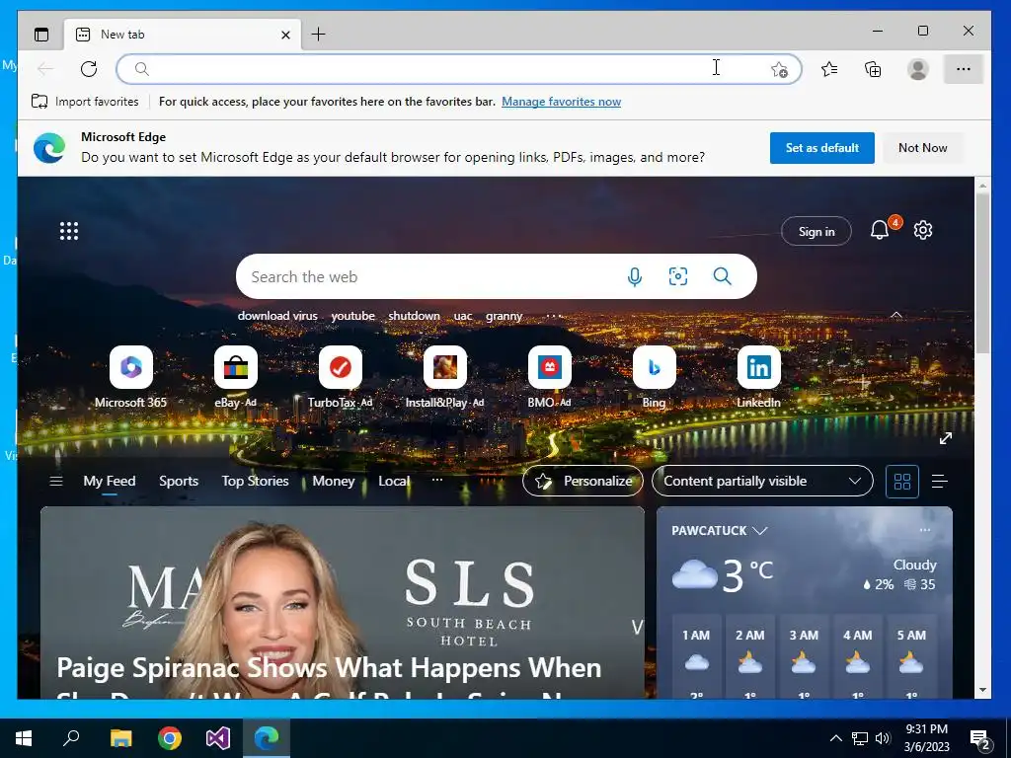Click the granny search suggestion
Image resolution: width=1011 pixels, height=758 pixels.
(504, 316)
